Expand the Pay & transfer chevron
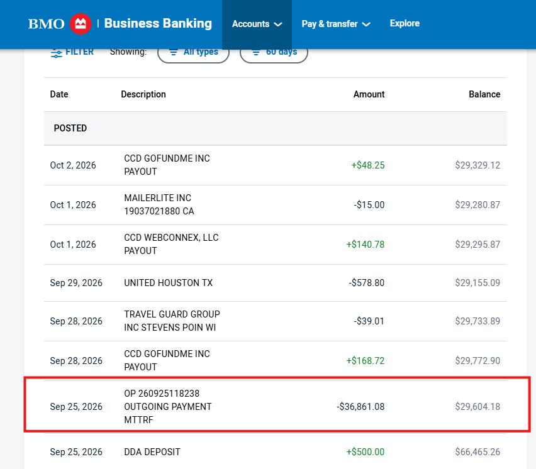536x469 pixels. coord(366,25)
